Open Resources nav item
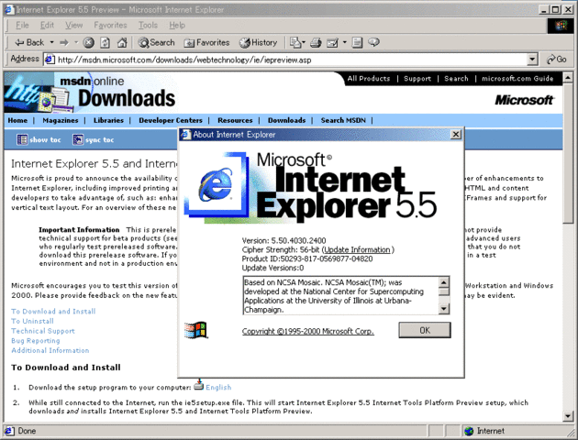The width and height of the screenshot is (578, 440). pos(235,120)
